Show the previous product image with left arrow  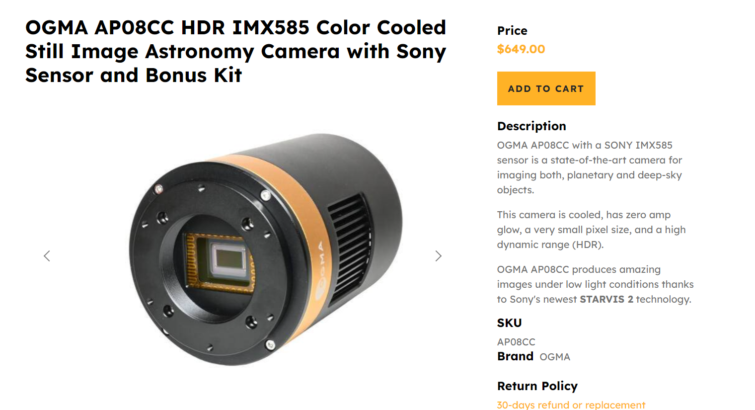[x=47, y=256]
